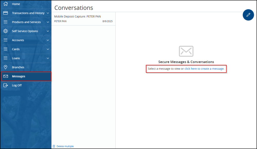Click the trash icon beside Delete multiple
The height and width of the screenshot is (149, 257).
click(x=54, y=146)
